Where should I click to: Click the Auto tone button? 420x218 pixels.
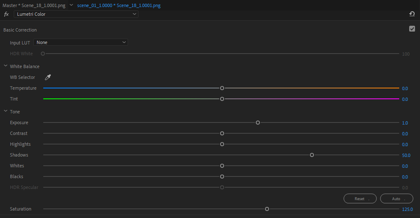pyautogui.click(x=397, y=198)
